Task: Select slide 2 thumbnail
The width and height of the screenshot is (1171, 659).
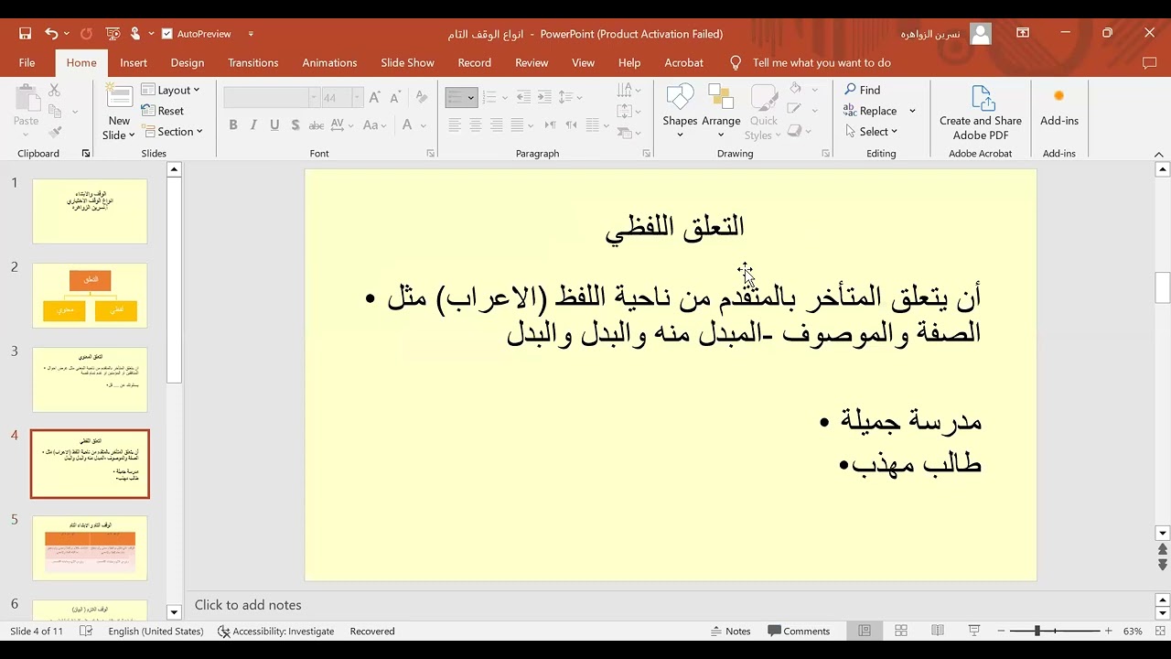Action: tap(90, 296)
